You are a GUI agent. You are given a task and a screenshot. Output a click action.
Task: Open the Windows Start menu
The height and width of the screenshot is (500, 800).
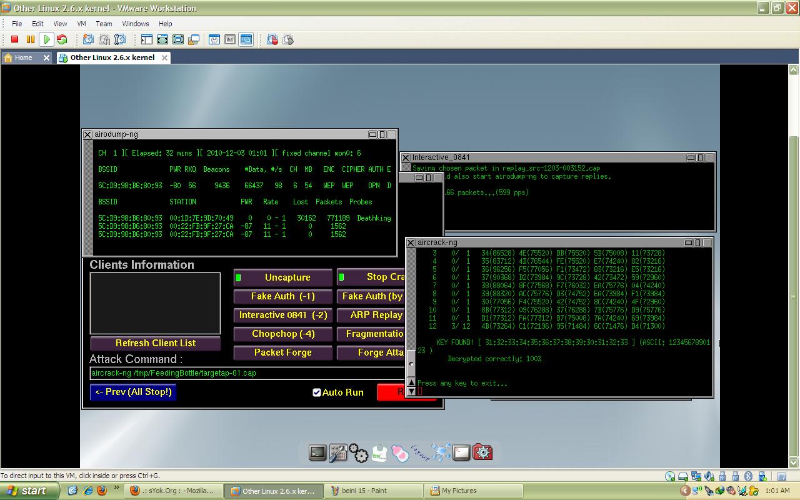tap(29, 491)
